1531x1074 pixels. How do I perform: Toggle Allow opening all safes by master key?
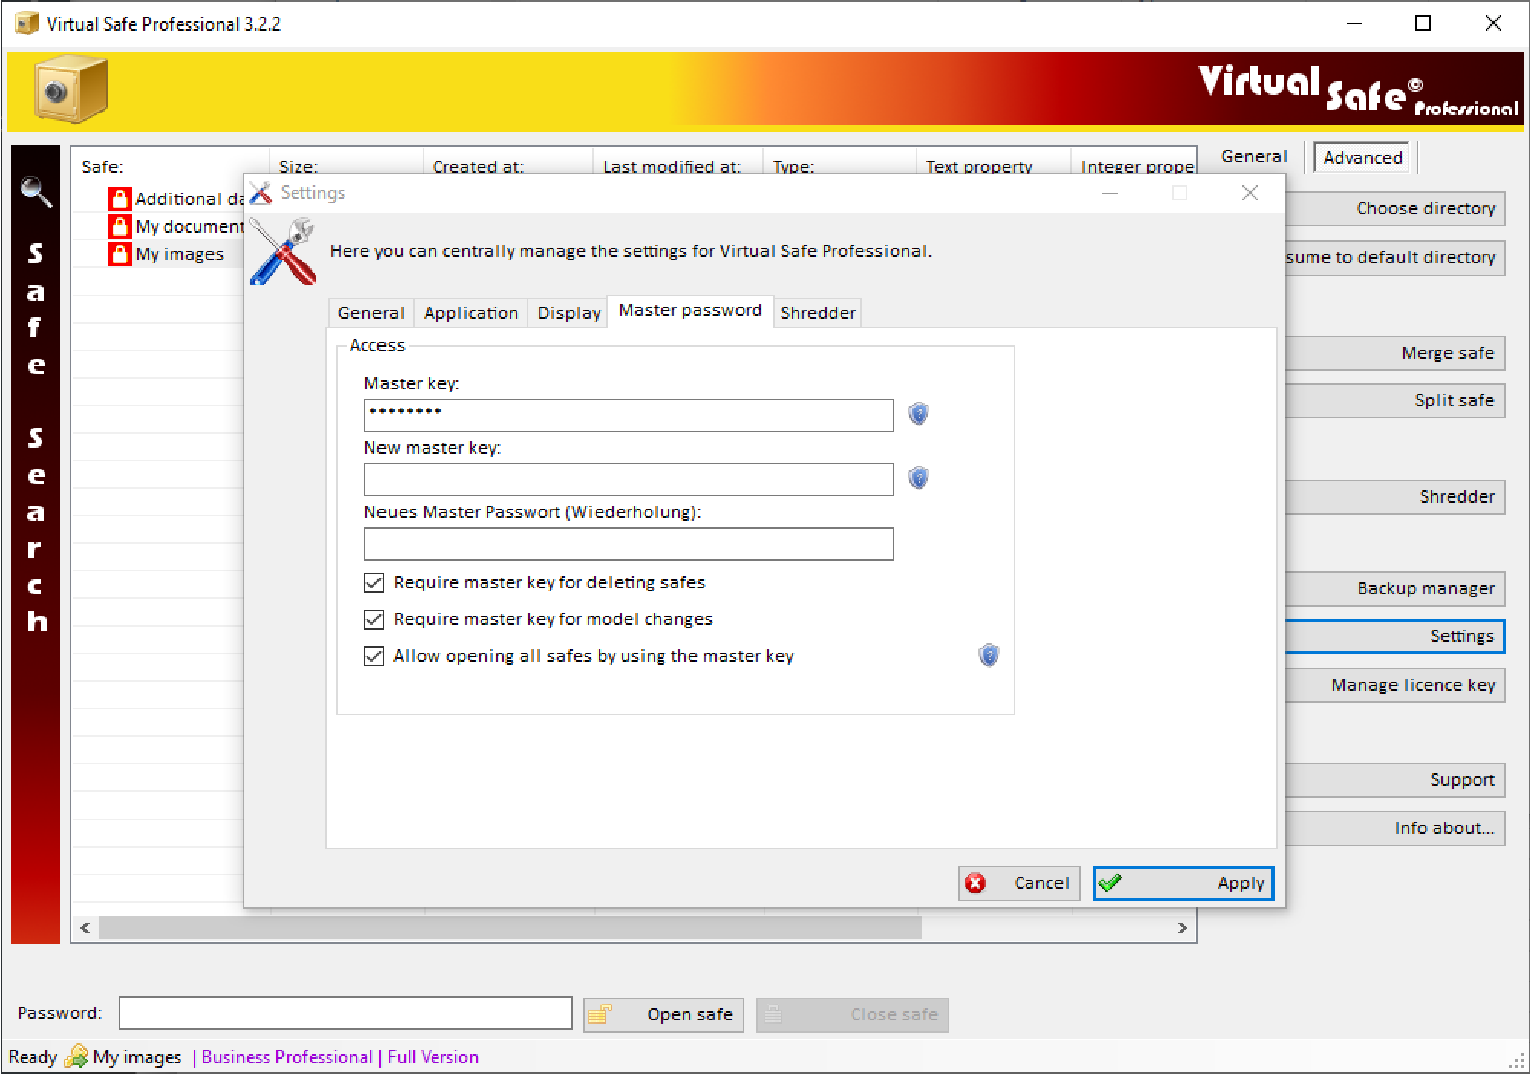pos(374,656)
